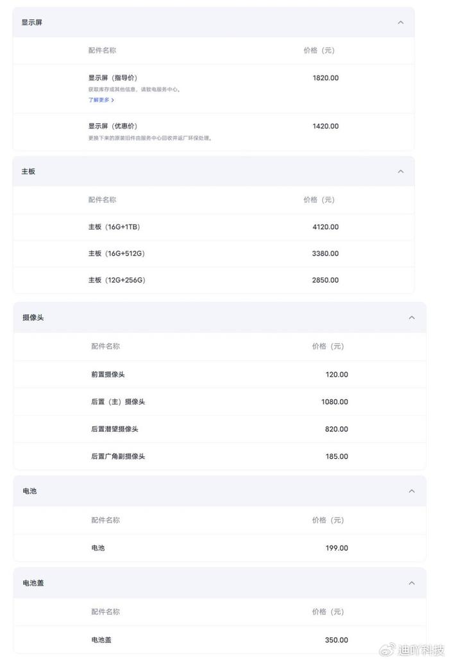Open the 了解更多 link
This screenshot has height=661, width=449.
point(101,100)
